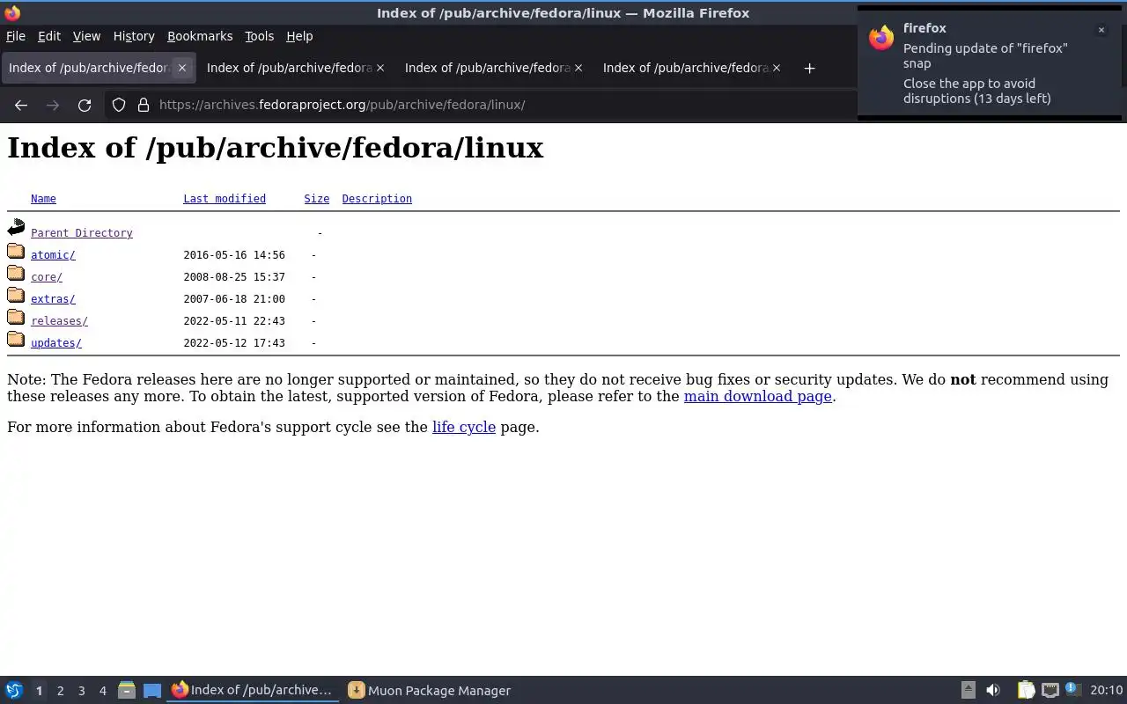Dismiss the firefox snap notification
This screenshot has height=704, width=1127.
1101,30
